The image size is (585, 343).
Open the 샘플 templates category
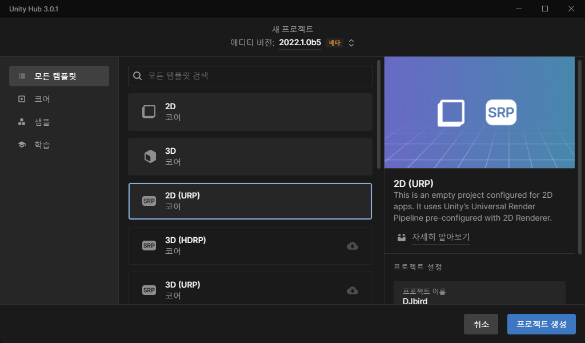click(59, 122)
